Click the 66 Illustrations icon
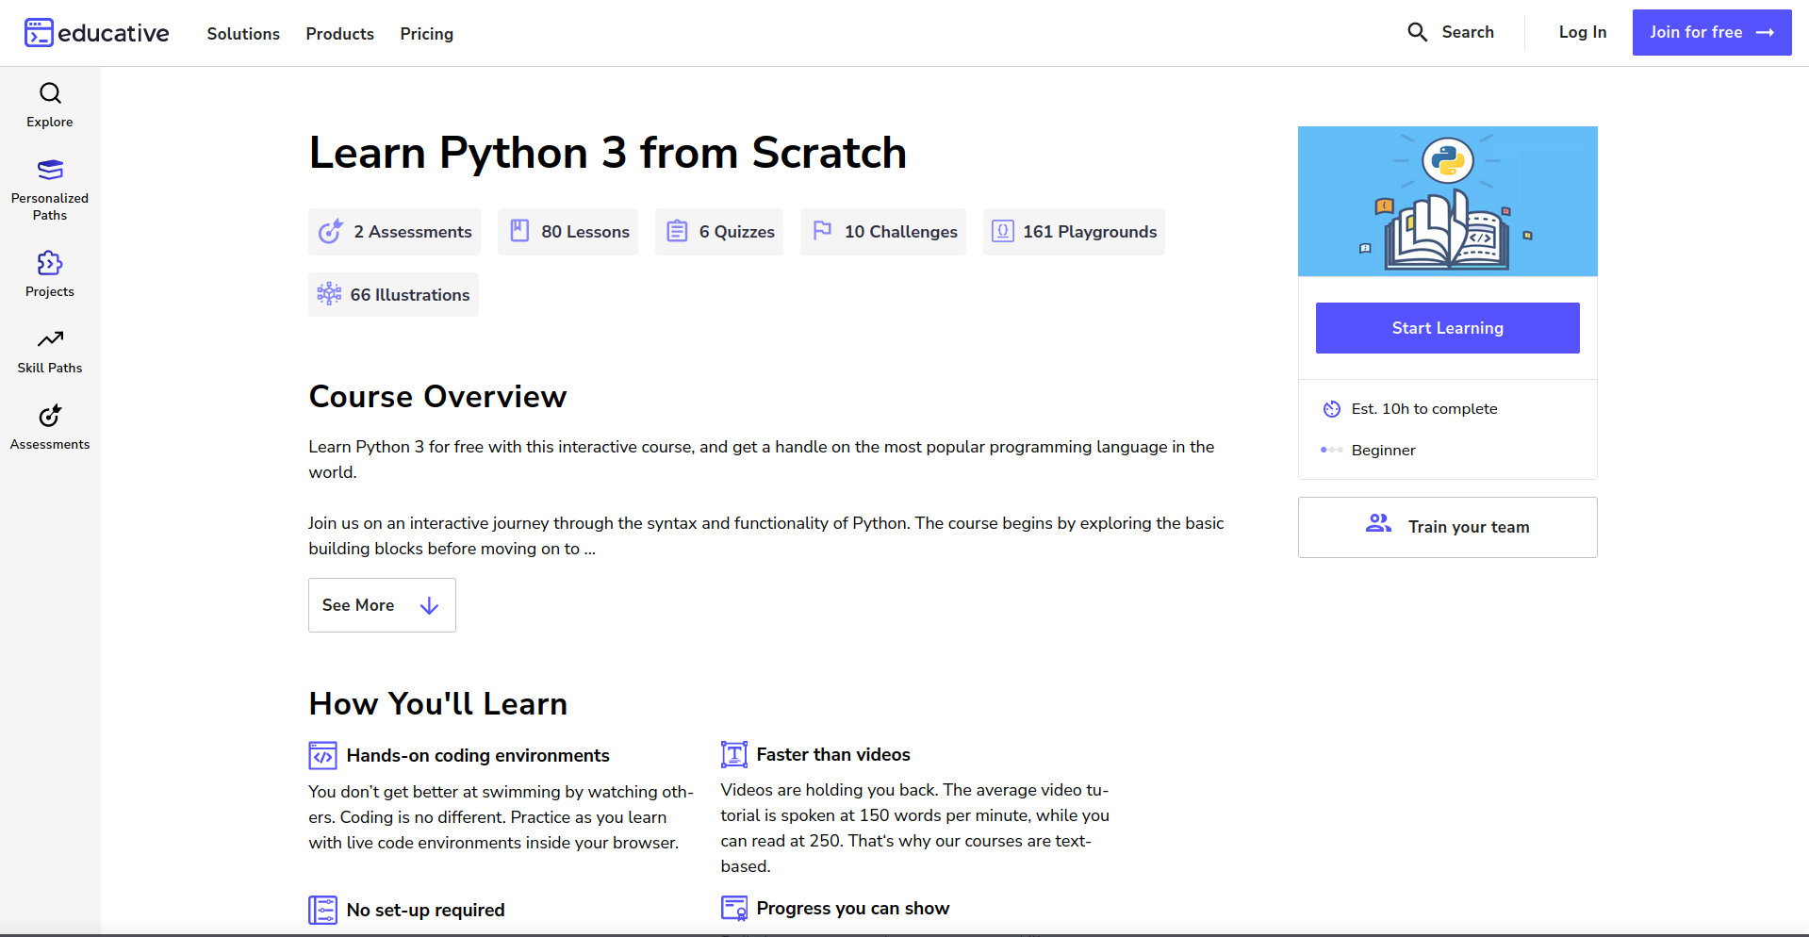This screenshot has width=1809, height=937. coord(329,294)
